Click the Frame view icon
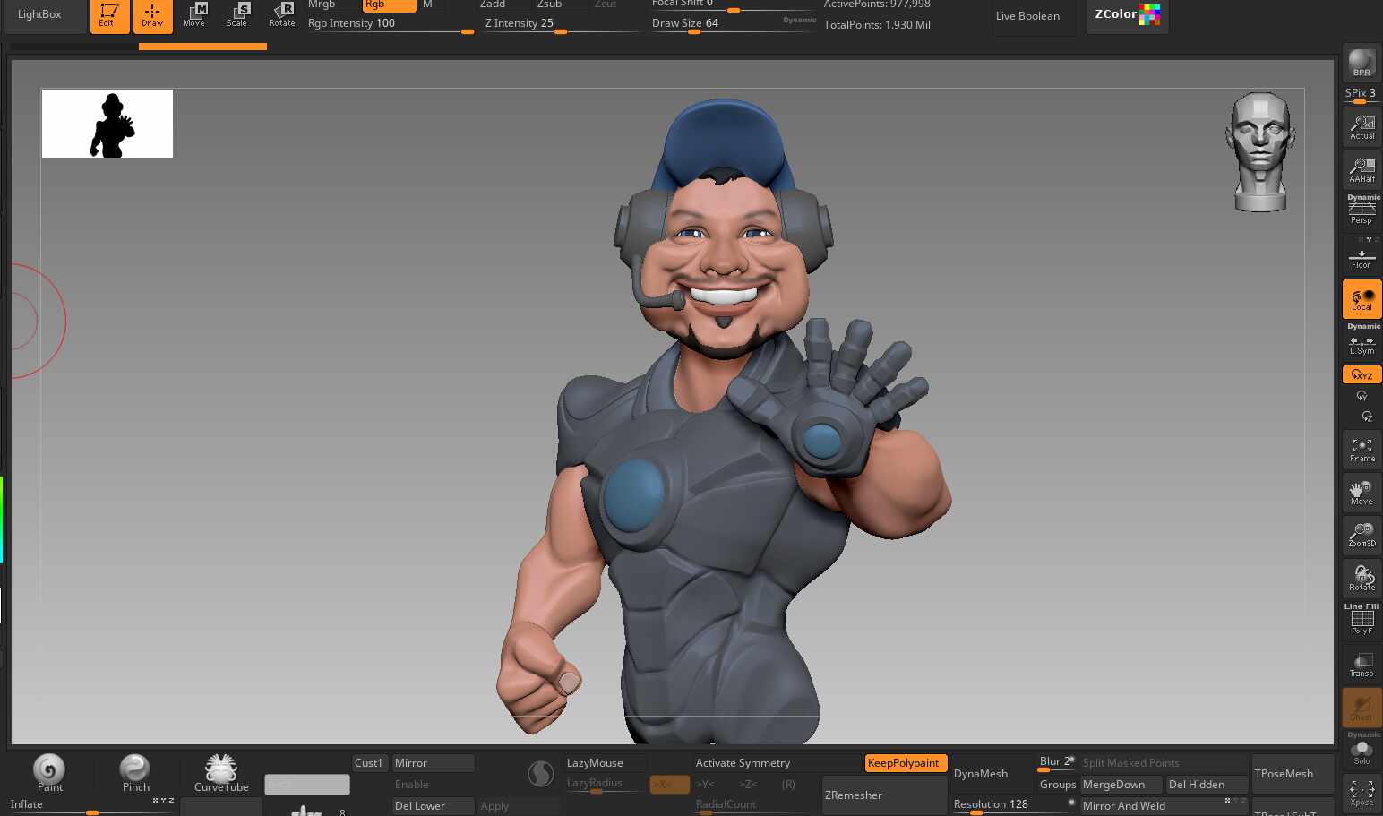 tap(1362, 450)
